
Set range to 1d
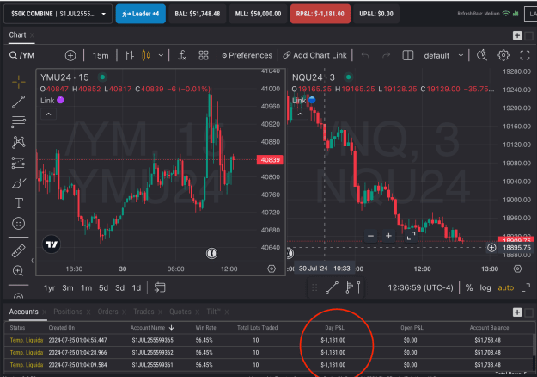click(137, 287)
